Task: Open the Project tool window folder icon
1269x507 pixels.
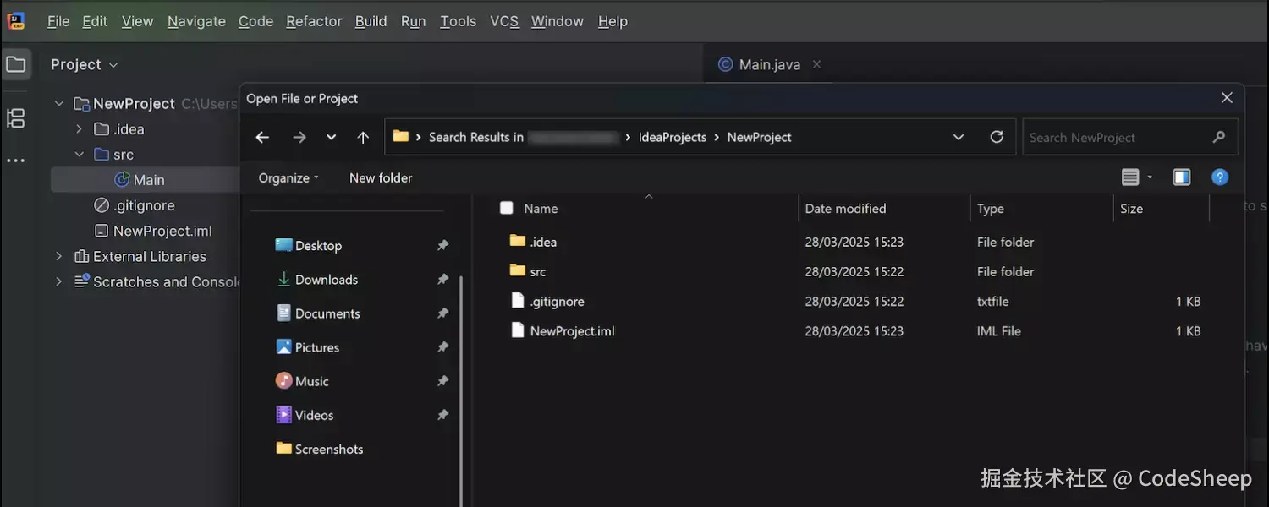Action: (16, 64)
